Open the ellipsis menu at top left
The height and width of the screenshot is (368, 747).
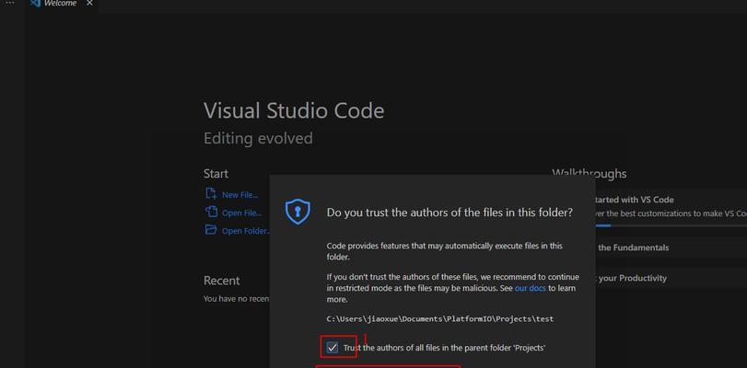click(x=10, y=3)
